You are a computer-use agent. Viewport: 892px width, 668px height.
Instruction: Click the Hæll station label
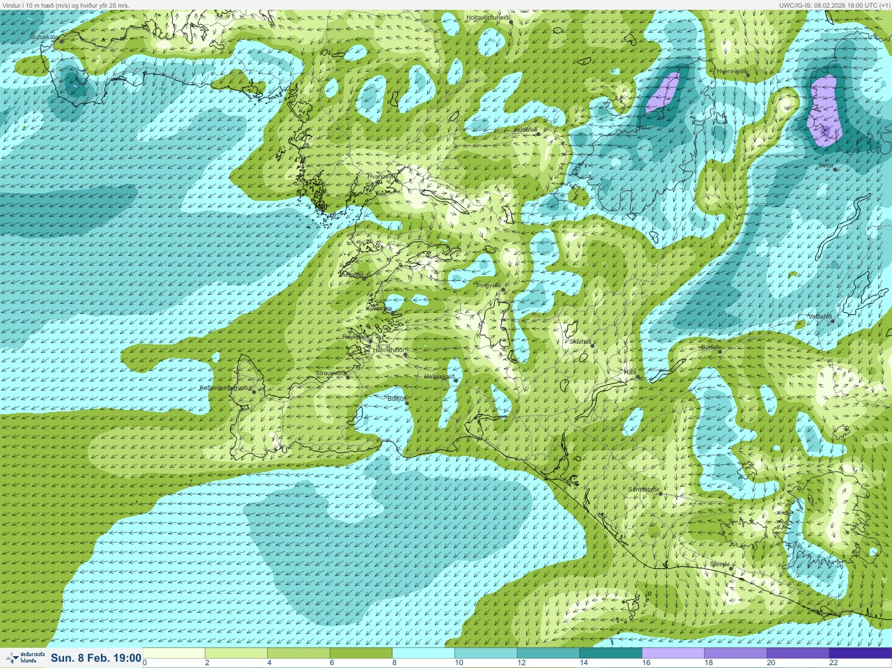[630, 373]
